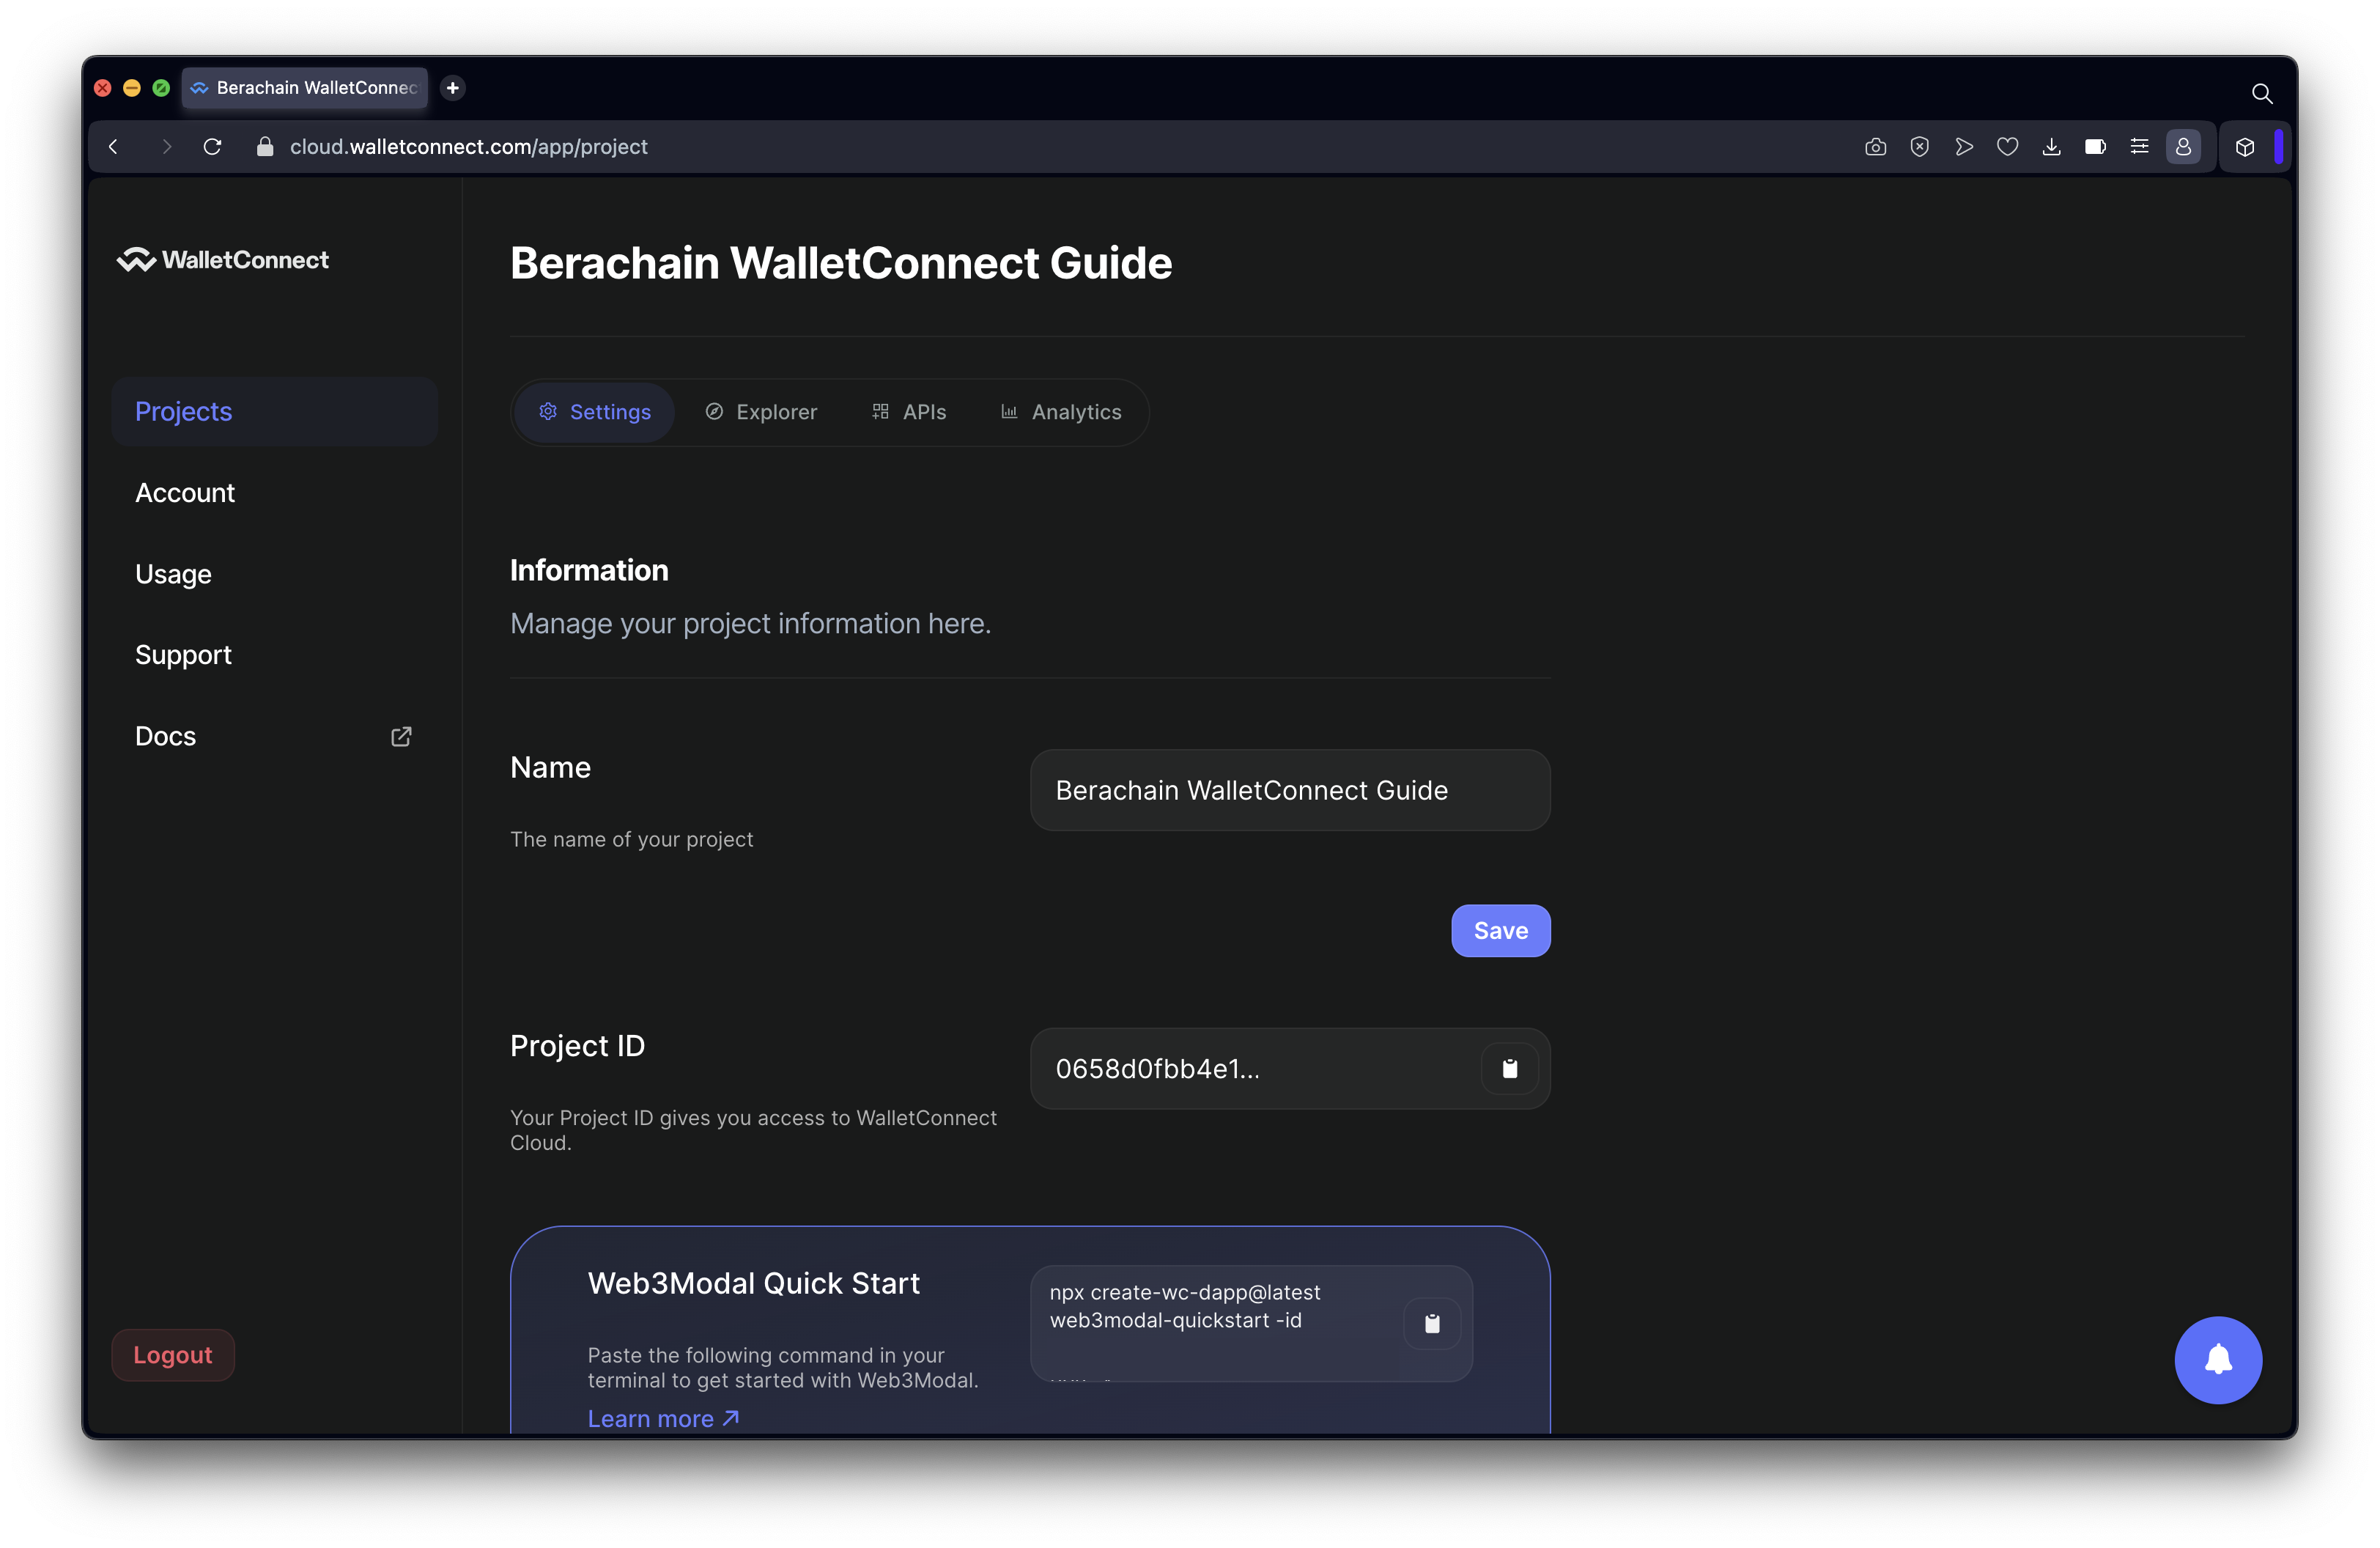
Task: Focus the project Name input field
Action: [1290, 790]
